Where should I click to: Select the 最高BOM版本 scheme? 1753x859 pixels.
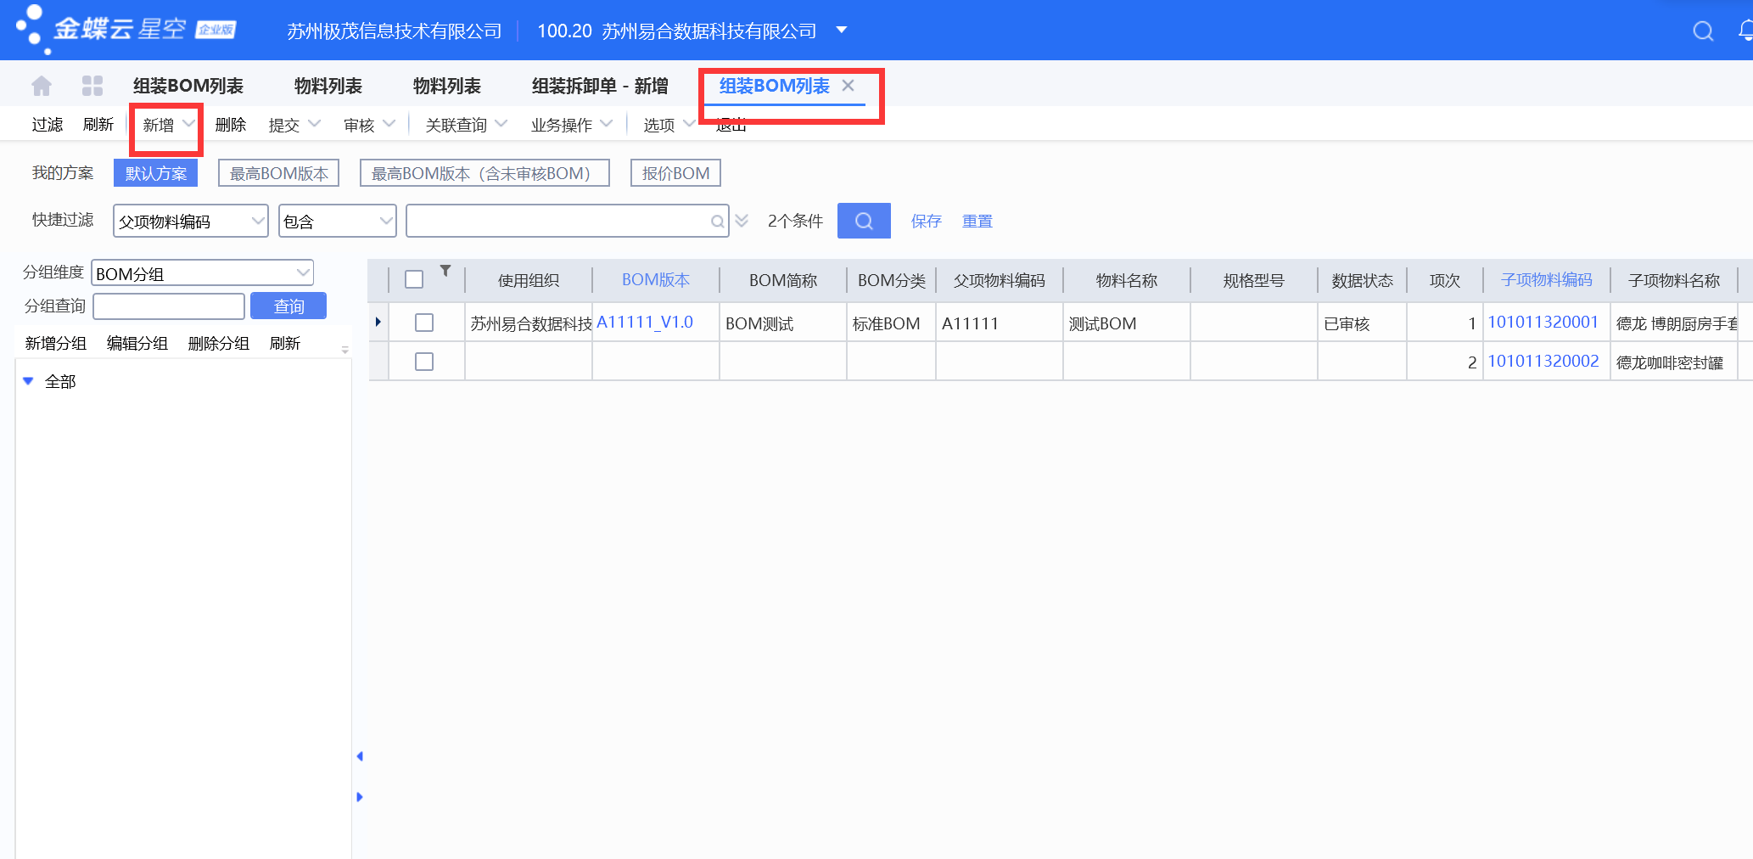click(279, 173)
